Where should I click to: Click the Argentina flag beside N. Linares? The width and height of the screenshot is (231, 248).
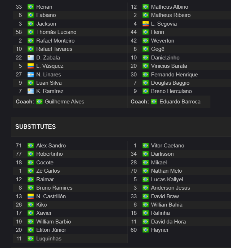click(x=31, y=75)
